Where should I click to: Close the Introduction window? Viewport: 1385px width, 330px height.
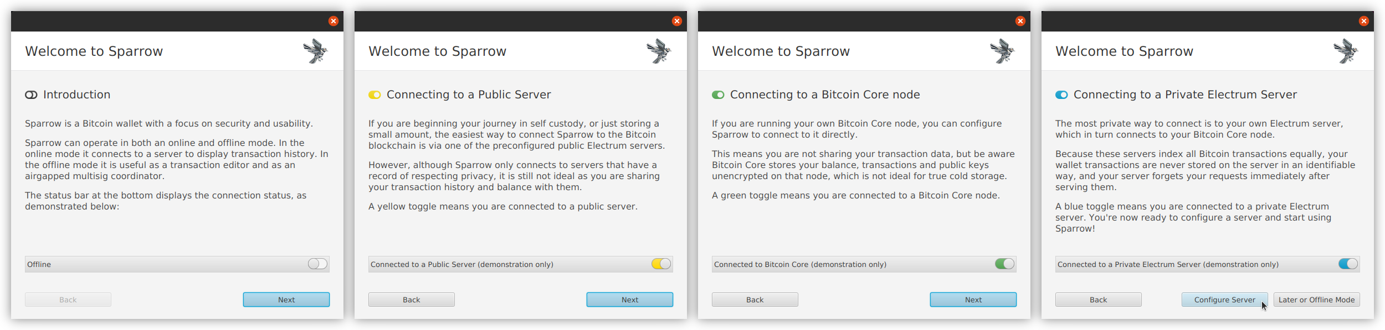coord(334,21)
